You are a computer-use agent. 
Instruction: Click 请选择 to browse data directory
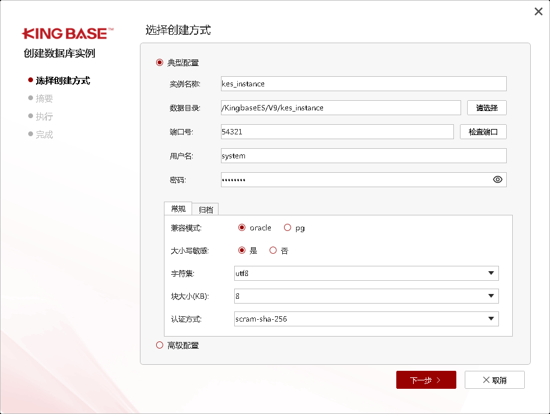coord(486,108)
